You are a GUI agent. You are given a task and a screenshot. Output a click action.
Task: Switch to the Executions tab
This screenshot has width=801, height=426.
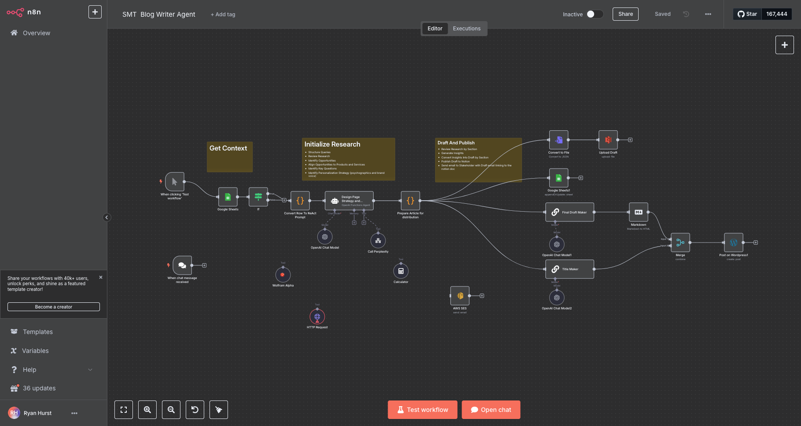coord(467,29)
